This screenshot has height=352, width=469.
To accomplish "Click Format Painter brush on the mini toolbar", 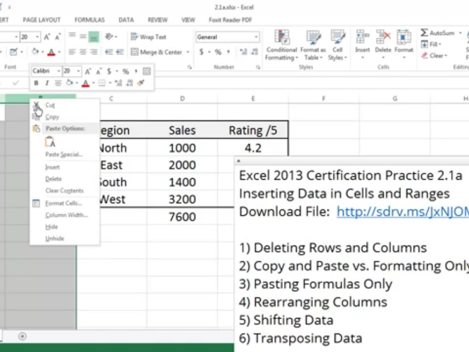I will tap(141, 83).
